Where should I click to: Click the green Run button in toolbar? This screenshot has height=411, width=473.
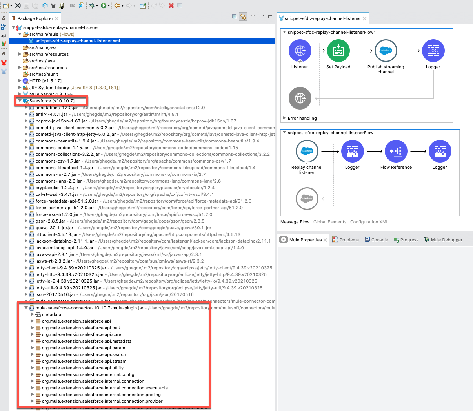[103, 5]
